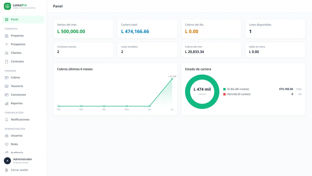Click the 'Empresa activa' label
The height and width of the screenshot is (176, 312).
[21, 163]
